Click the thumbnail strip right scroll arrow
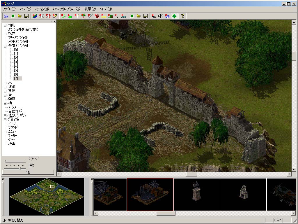This screenshot has height=224, width=298. 294,213
